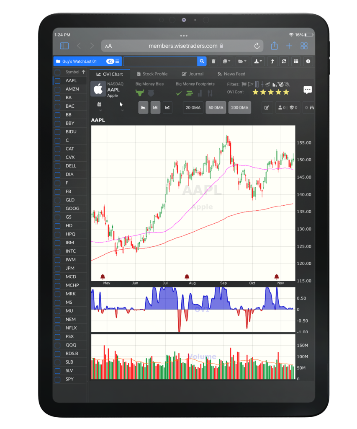Click the trash delete icon in toolbar
Image resolution: width=357 pixels, height=429 pixels.
[213, 61]
